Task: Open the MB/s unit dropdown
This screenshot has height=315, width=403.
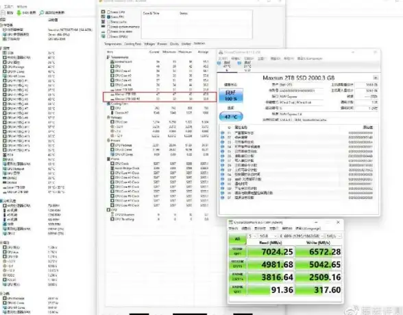Action: pyautogui.click(x=334, y=236)
